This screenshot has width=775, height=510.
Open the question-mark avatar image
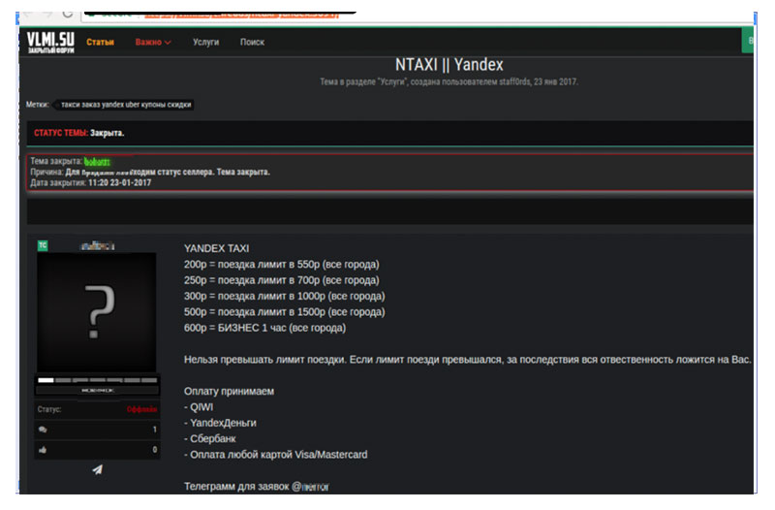pyautogui.click(x=96, y=312)
